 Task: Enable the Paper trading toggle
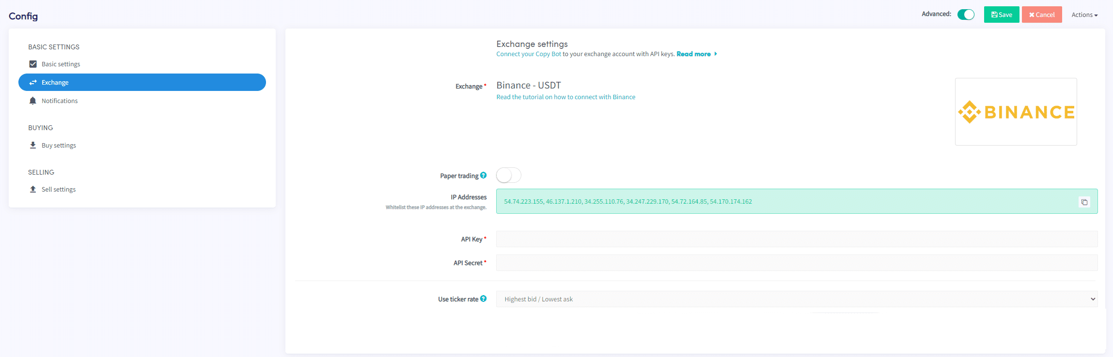pyautogui.click(x=508, y=175)
